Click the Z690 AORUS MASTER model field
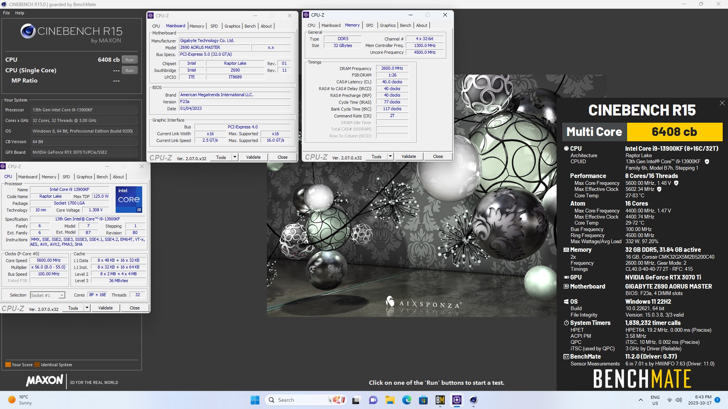 (215, 47)
